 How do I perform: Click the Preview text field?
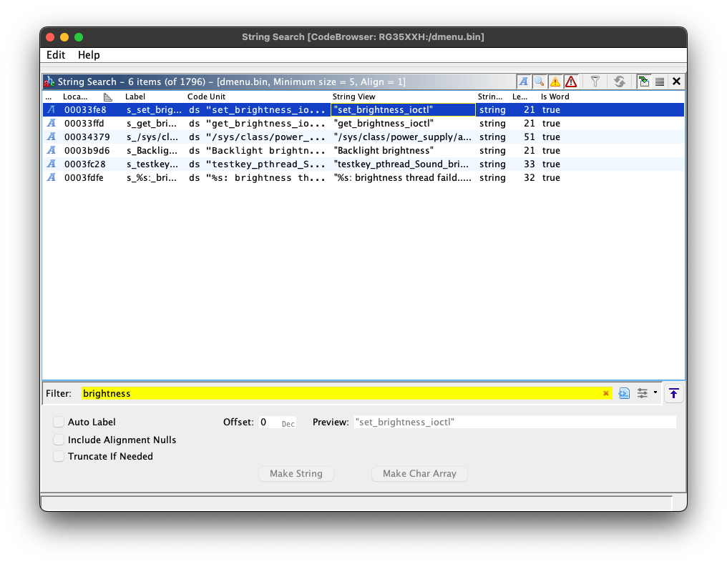[x=515, y=422]
